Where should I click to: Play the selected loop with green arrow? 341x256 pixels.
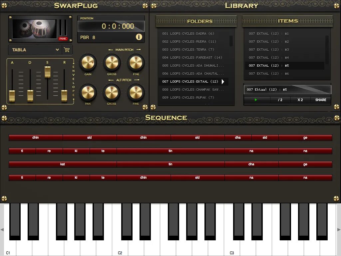[x=256, y=100]
